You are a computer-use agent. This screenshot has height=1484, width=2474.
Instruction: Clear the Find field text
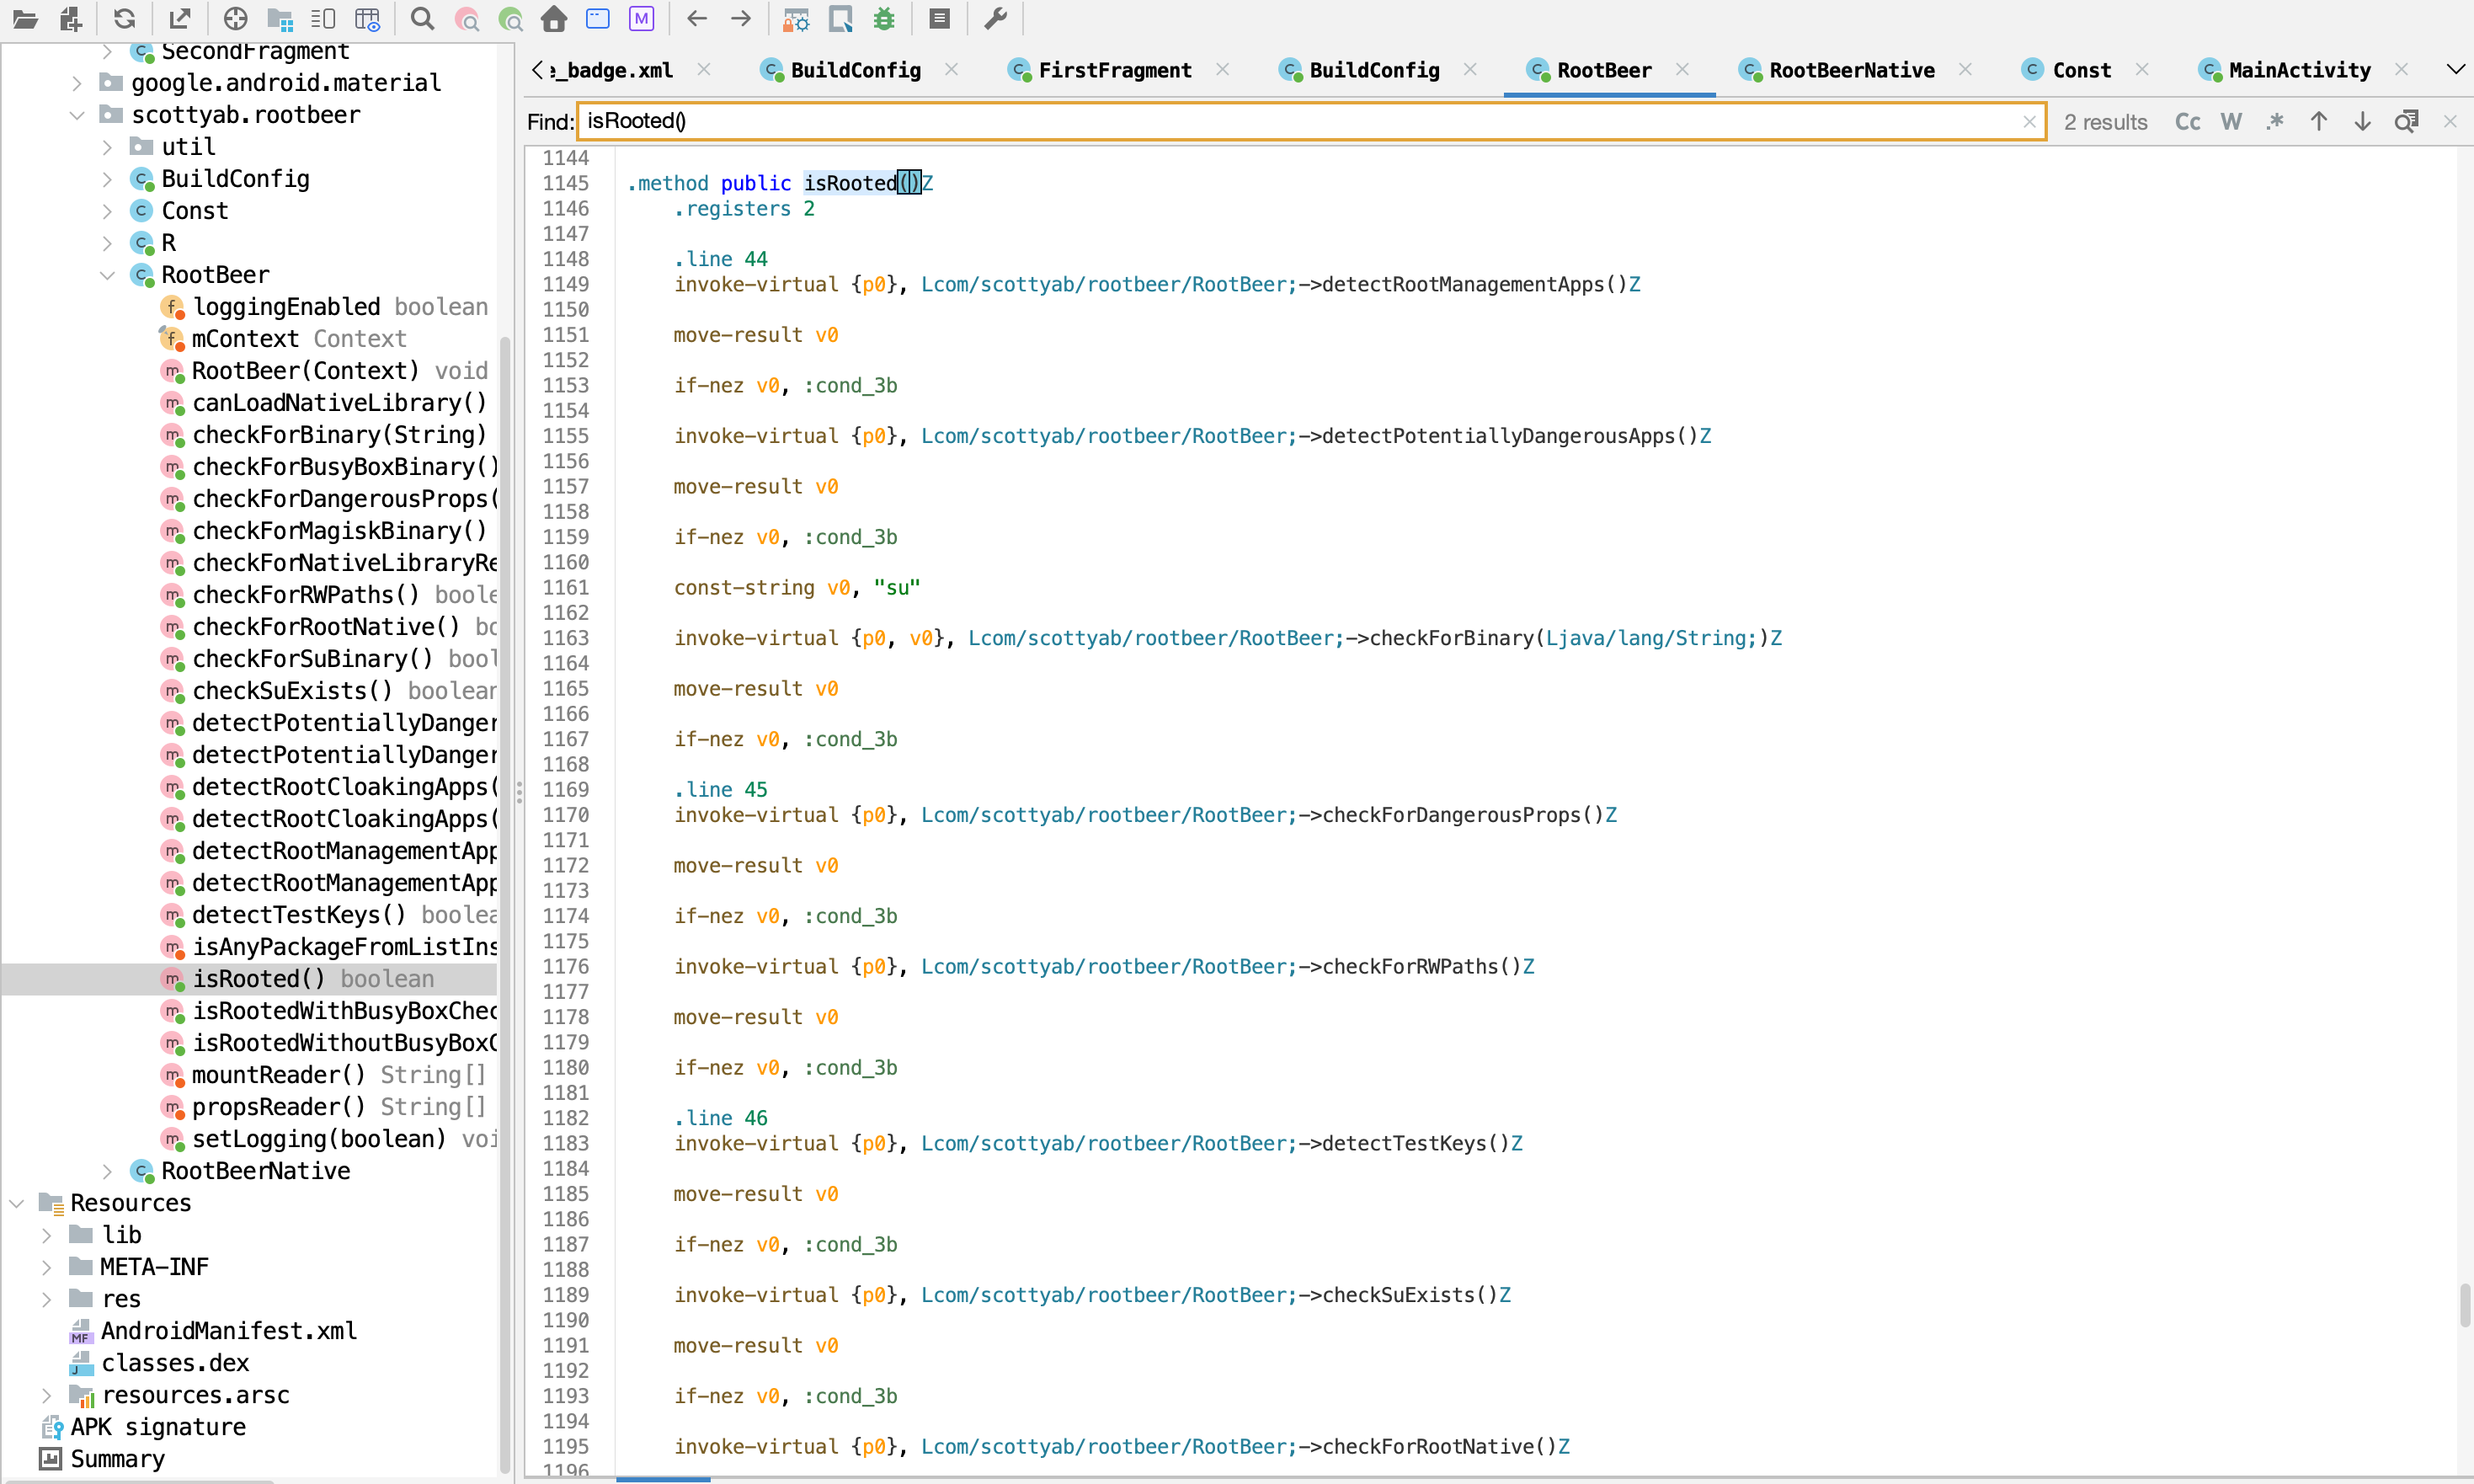[x=2029, y=122]
